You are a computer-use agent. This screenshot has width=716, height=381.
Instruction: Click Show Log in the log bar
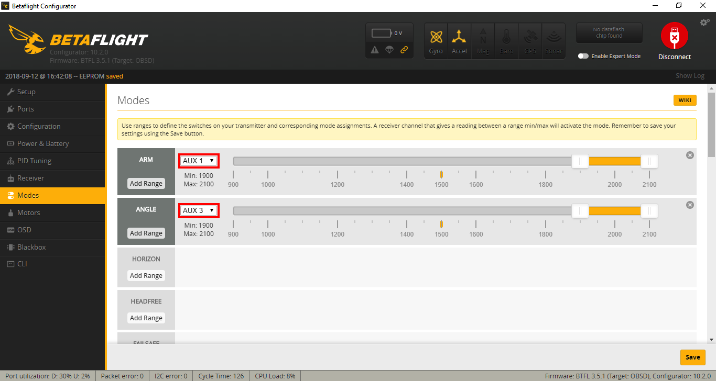(x=690, y=76)
